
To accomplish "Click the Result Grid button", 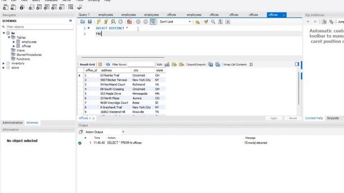I will 87,64.
